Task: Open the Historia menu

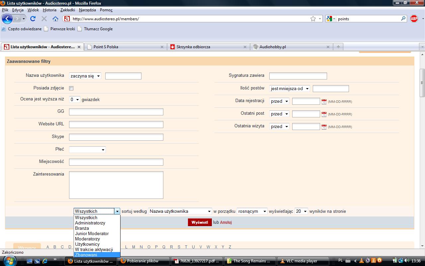Action: (49, 10)
